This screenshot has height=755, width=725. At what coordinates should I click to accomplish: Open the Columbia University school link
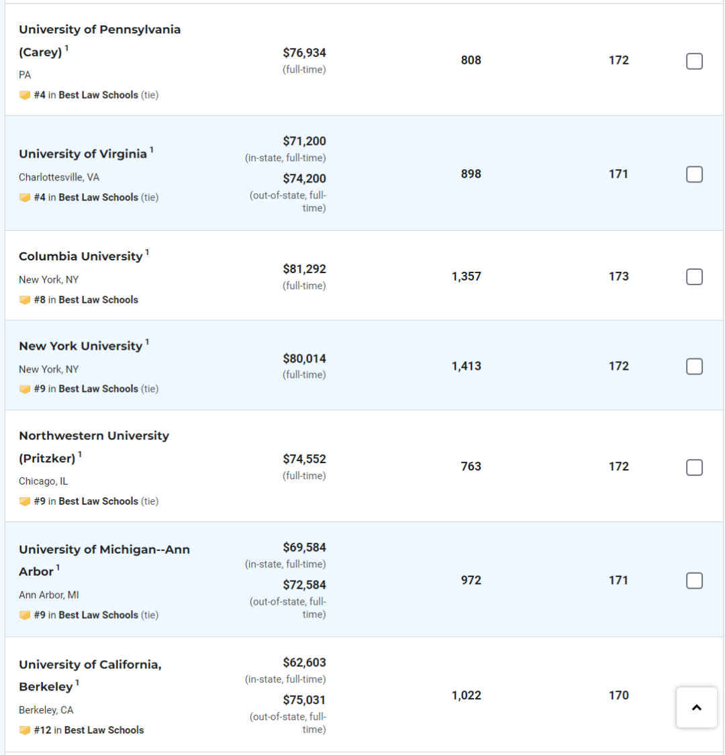point(81,256)
